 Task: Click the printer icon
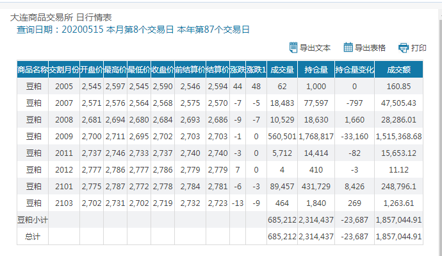tap(404, 47)
